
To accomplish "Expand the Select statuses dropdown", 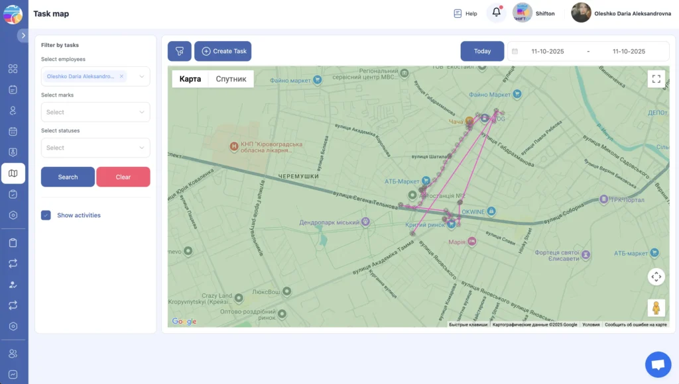I will [x=95, y=147].
